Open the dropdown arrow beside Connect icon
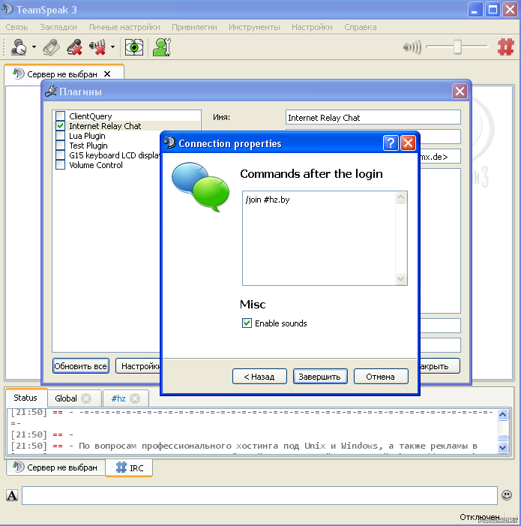 (x=34, y=47)
